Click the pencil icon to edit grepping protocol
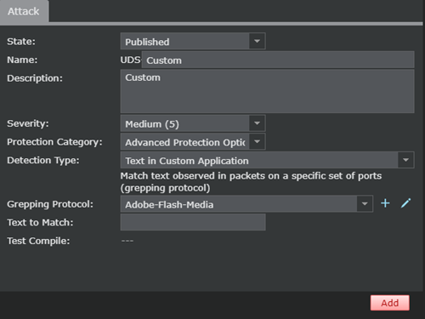The width and height of the screenshot is (425, 319). [405, 203]
